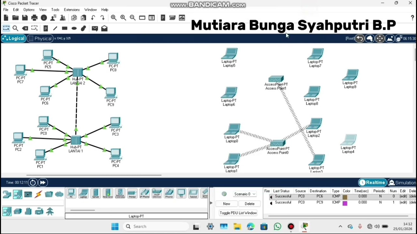Activate the Delete tool with the X icon
This screenshot has width=417, height=234.
point(25,28)
